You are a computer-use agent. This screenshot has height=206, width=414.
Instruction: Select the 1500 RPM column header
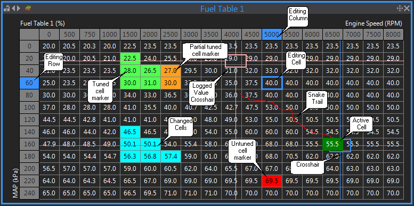[x=130, y=35]
